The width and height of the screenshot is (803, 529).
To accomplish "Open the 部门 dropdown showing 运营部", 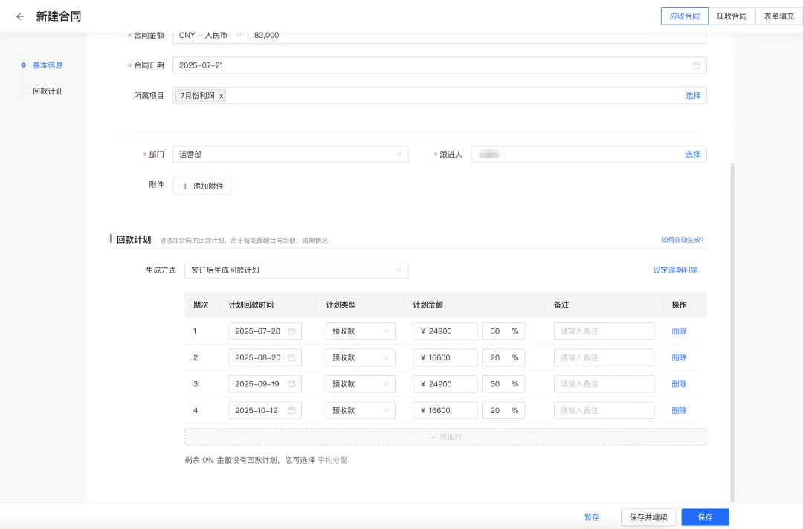I will (x=290, y=154).
